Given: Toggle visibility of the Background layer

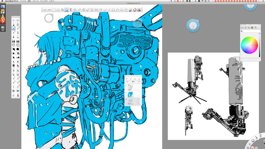Looking at the screenshot, I should click(126, 100).
